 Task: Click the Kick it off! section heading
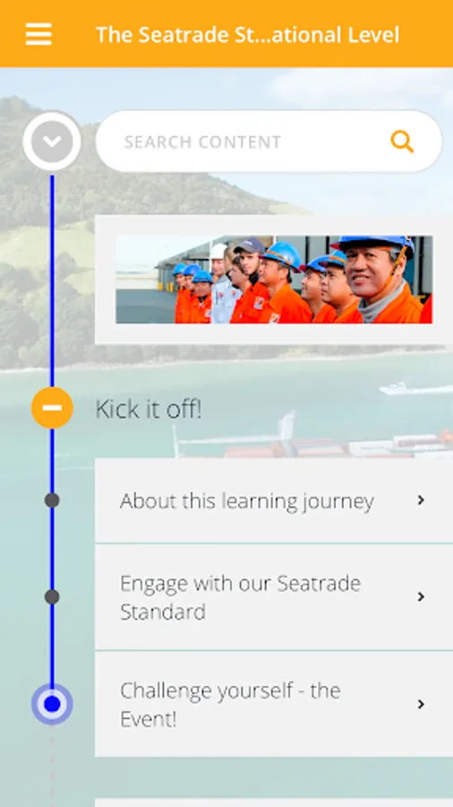[149, 409]
